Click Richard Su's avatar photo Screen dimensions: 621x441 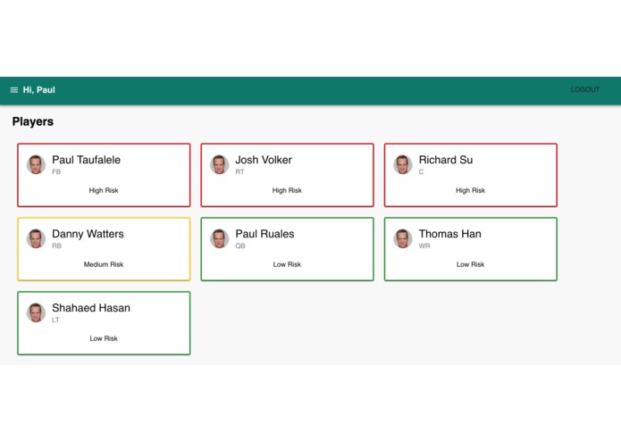(x=403, y=164)
